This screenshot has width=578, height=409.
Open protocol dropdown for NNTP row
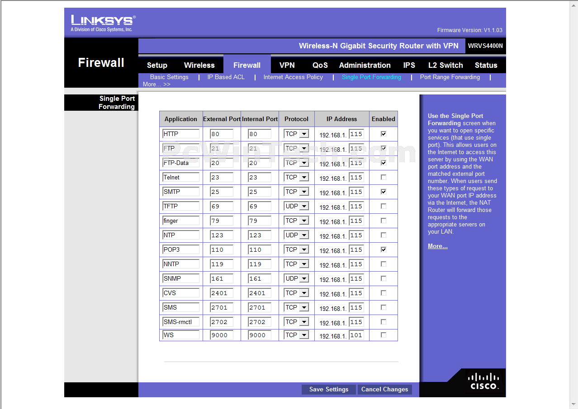pyautogui.click(x=296, y=264)
